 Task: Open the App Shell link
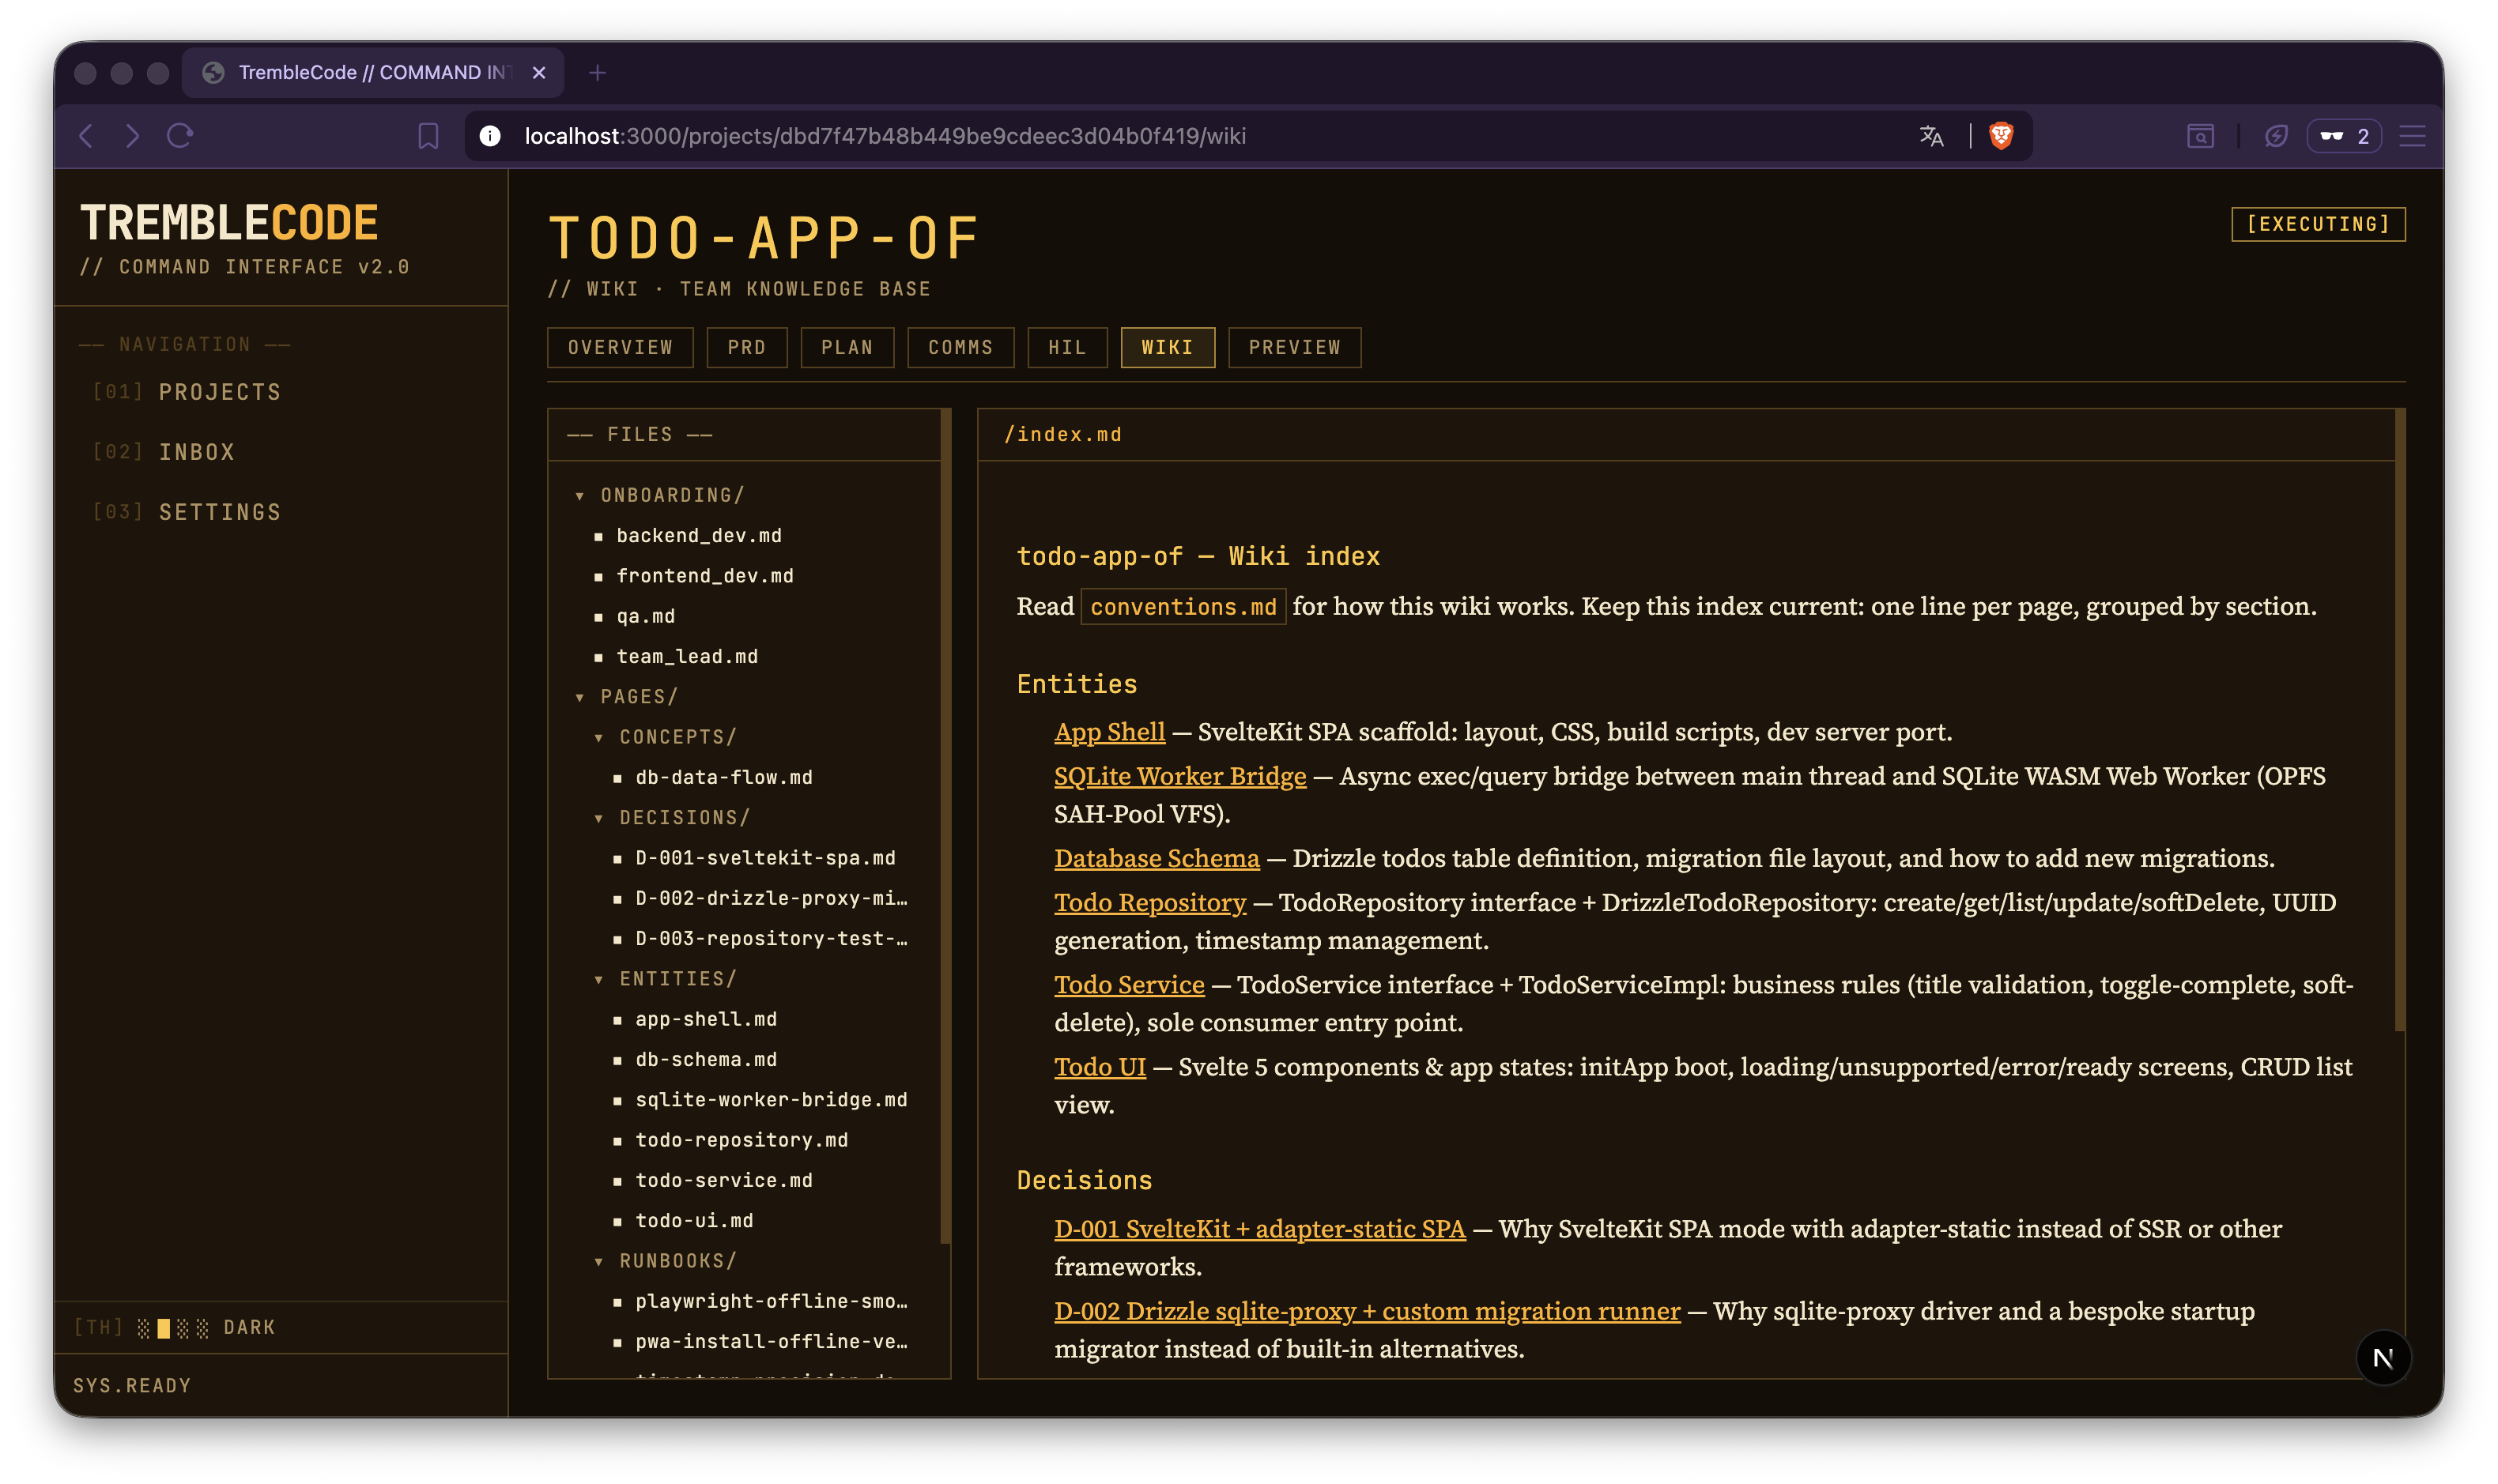pos(1109,732)
